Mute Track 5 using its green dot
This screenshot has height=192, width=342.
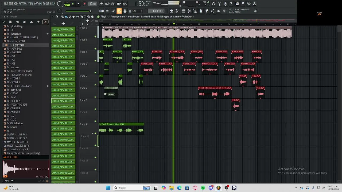pos(95,85)
